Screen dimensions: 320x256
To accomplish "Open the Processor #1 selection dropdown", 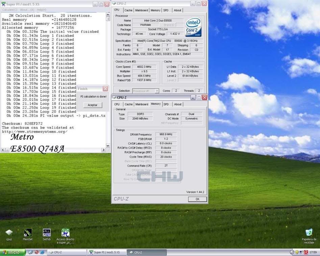I will tap(157, 91).
